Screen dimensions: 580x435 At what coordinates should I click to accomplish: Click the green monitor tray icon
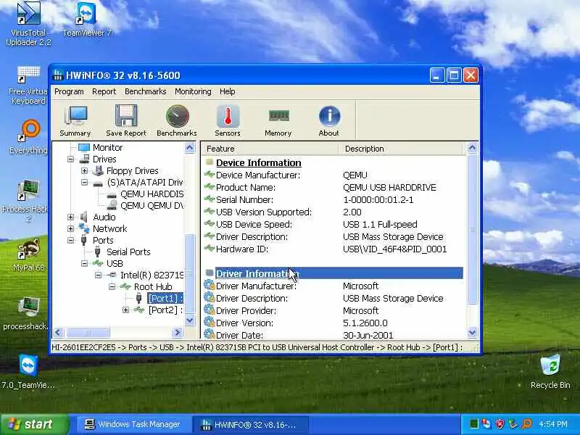pyautogui.click(x=474, y=423)
